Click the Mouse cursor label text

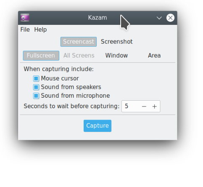pos(60,78)
